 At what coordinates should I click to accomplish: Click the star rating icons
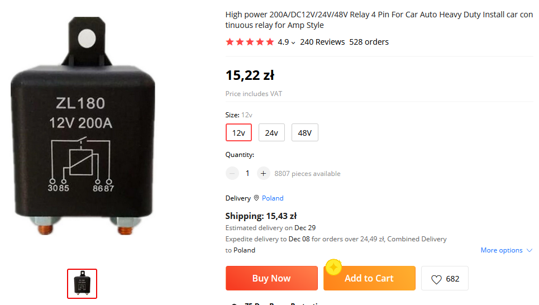[x=250, y=42]
